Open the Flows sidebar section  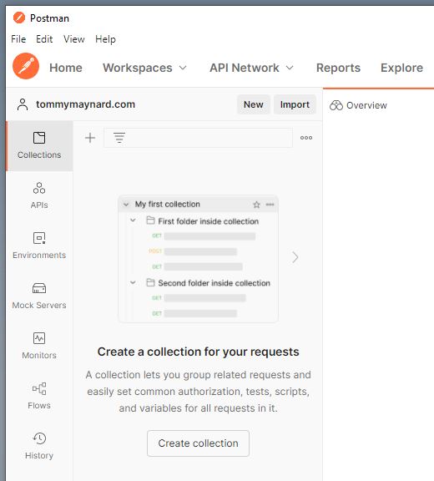tap(39, 396)
